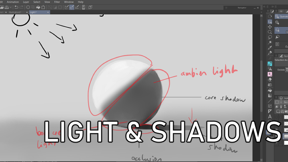Click the Undo arrow in command bar
This screenshot has width=288, height=162.
click(16, 7)
